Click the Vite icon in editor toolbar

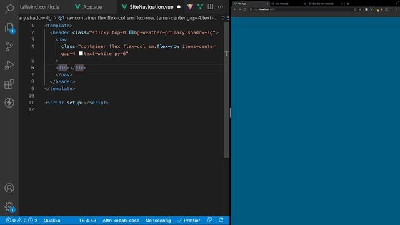click(x=190, y=7)
